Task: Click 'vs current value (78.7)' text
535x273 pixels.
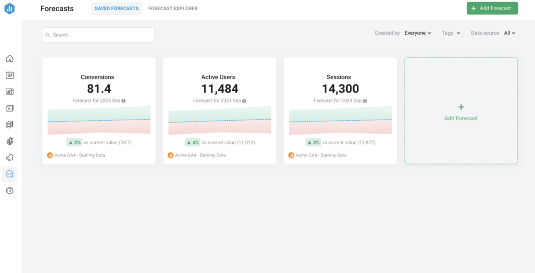Action: click(108, 143)
